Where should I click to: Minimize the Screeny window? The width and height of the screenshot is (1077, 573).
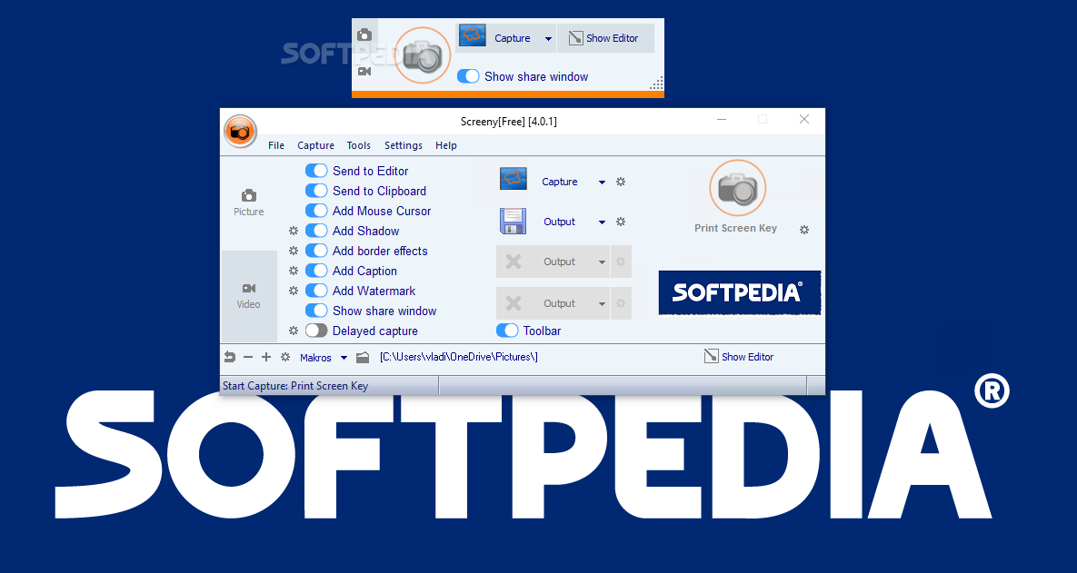pos(722,119)
